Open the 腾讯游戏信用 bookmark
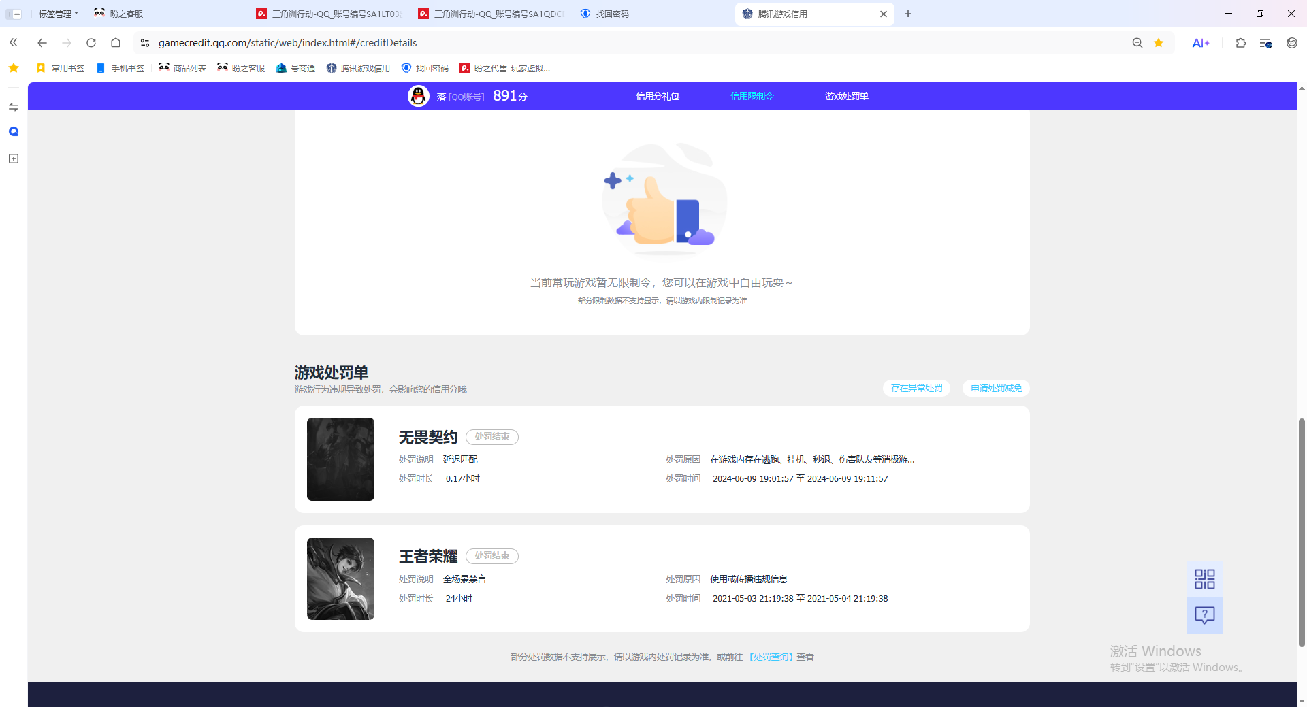The image size is (1307, 707). [x=358, y=68]
